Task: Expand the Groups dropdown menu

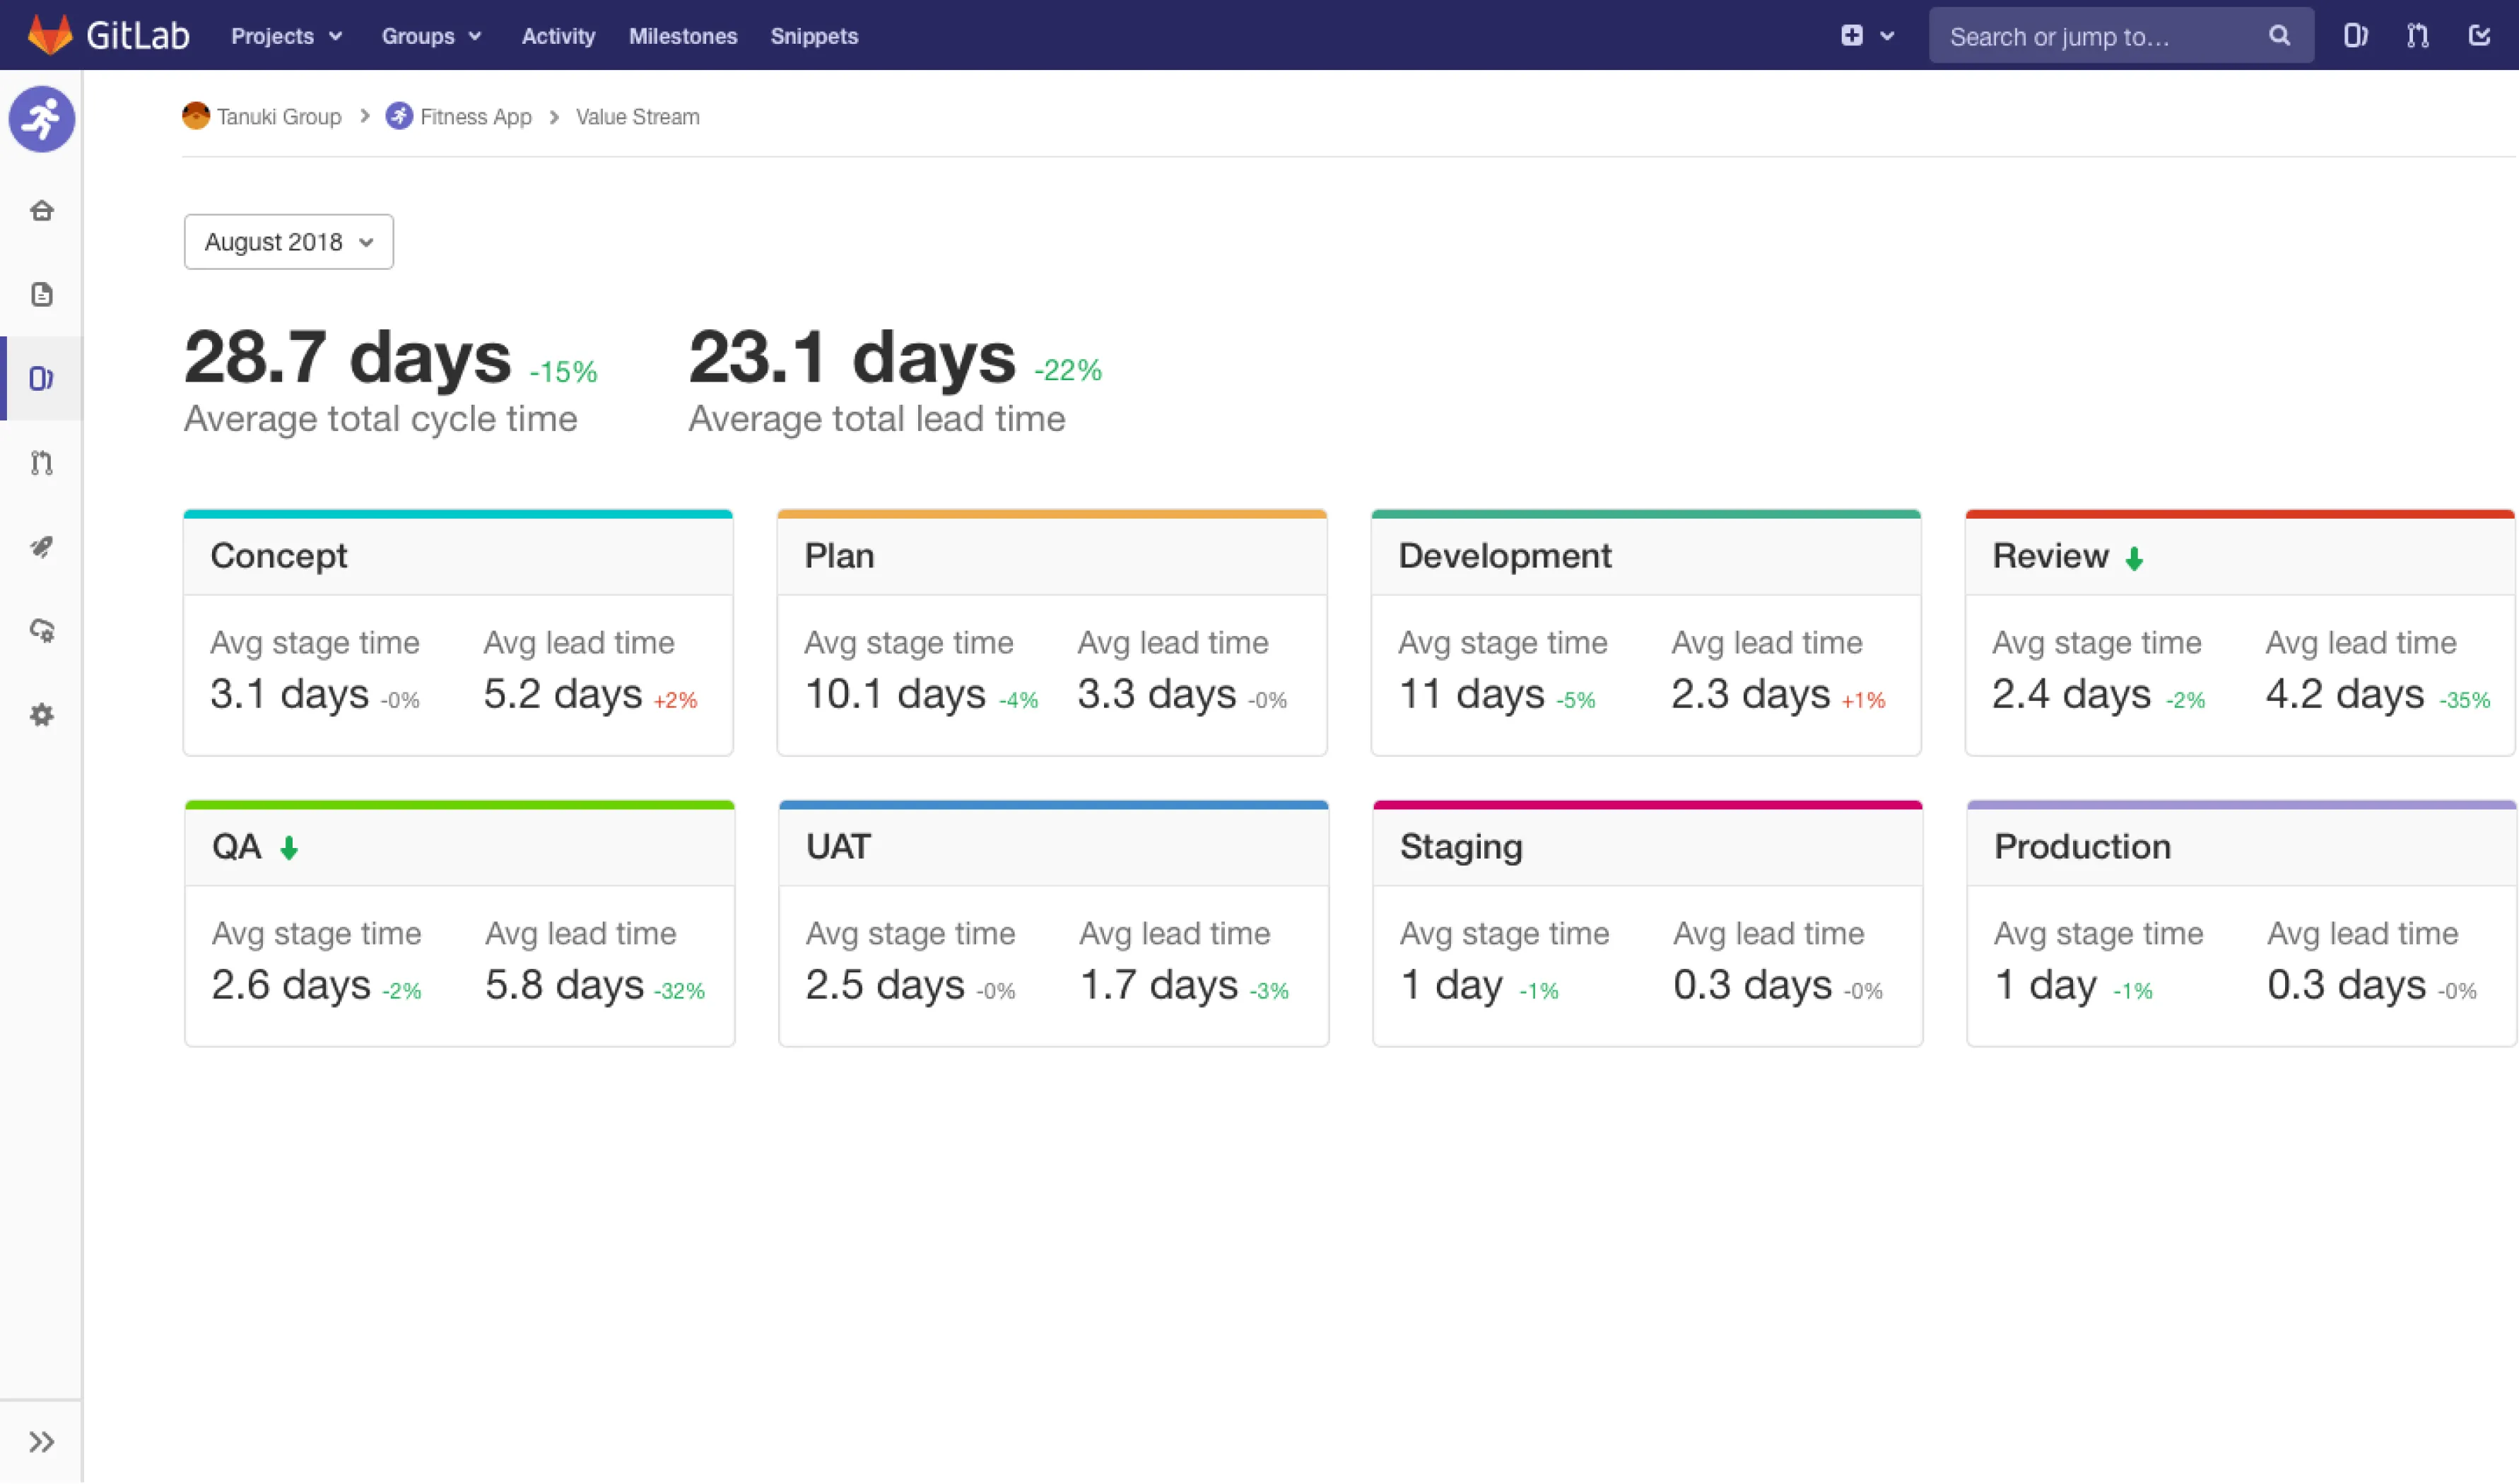Action: 431,36
